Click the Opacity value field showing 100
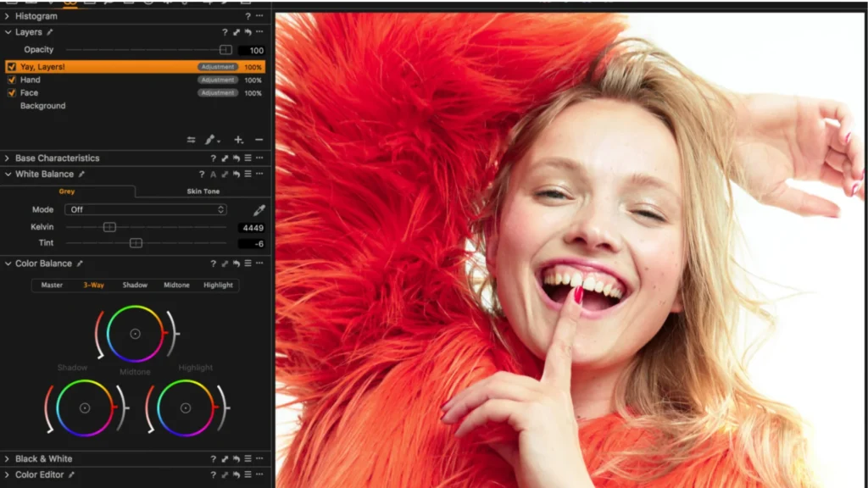The width and height of the screenshot is (868, 488). click(x=252, y=49)
